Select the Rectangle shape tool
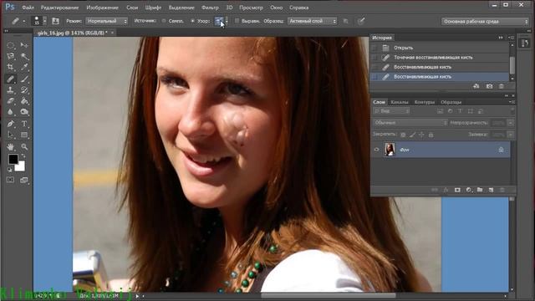Image resolution: width=535 pixels, height=301 pixels. 24,135
